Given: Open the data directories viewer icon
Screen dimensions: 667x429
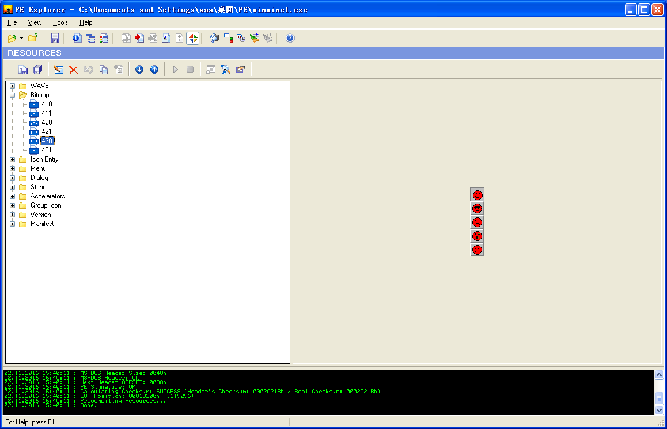Looking at the screenshot, I should point(90,38).
